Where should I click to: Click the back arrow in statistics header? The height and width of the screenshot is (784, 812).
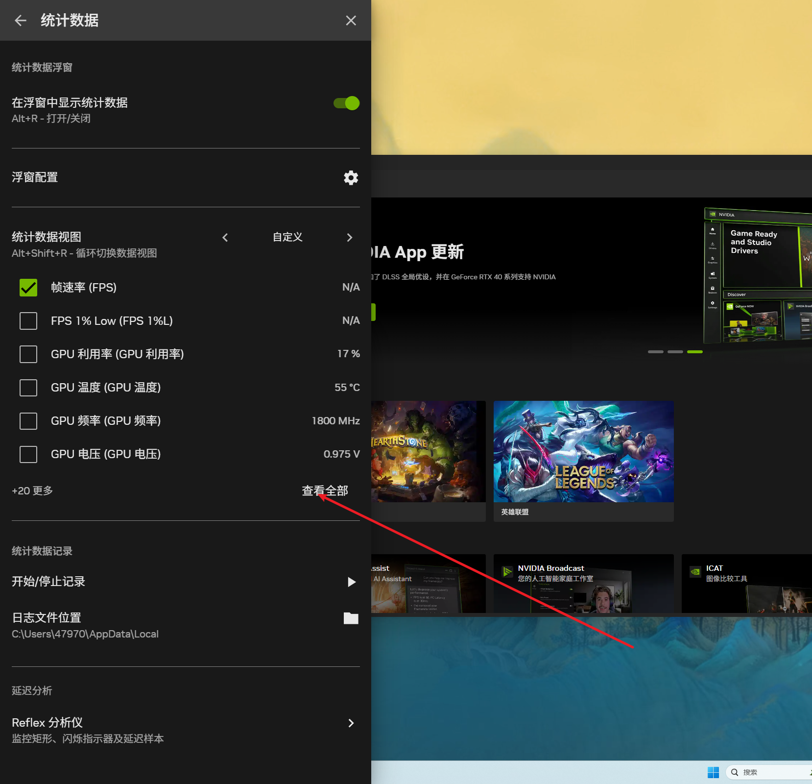21,21
